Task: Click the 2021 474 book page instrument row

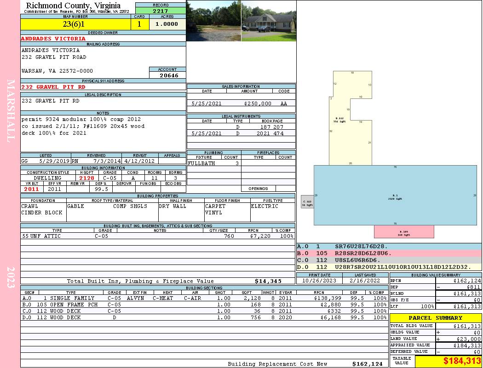Action: pos(241,133)
